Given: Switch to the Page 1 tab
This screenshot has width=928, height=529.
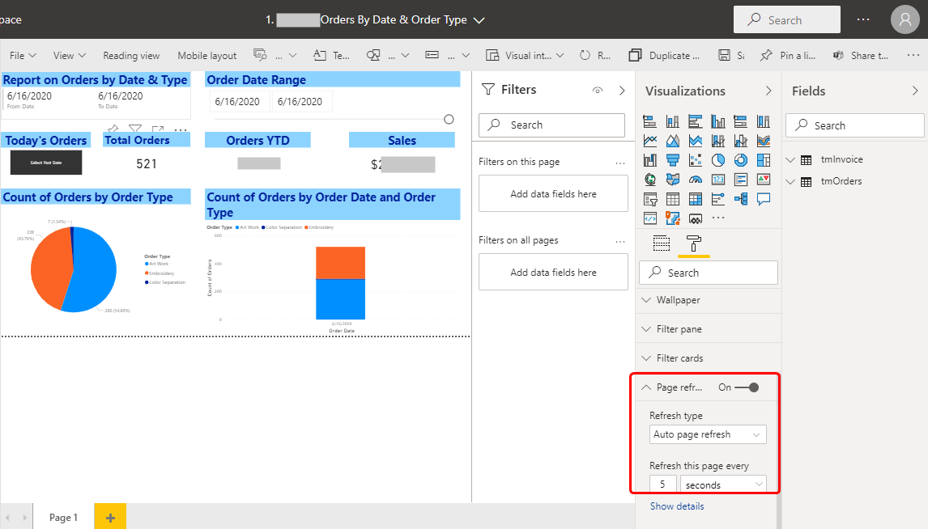Looking at the screenshot, I should [63, 517].
